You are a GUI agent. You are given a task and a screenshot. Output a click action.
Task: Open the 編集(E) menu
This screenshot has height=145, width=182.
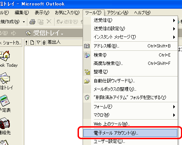pos(22,13)
